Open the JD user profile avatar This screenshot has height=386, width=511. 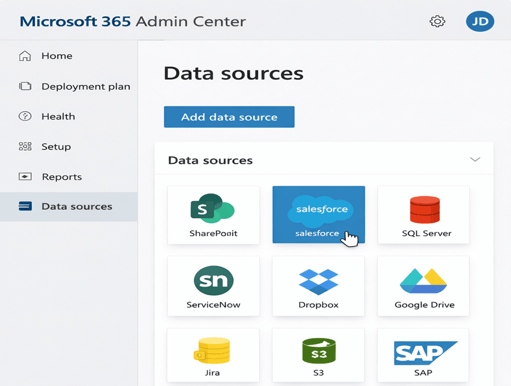tap(480, 22)
